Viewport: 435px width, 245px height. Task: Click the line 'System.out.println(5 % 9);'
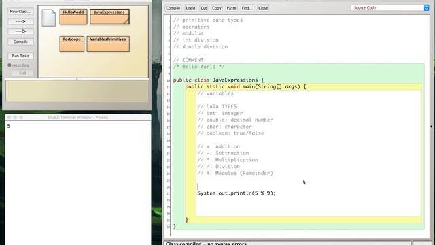pos(237,193)
